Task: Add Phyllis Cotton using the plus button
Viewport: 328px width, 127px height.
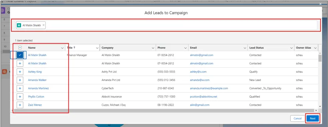Action: pyautogui.click(x=20, y=97)
